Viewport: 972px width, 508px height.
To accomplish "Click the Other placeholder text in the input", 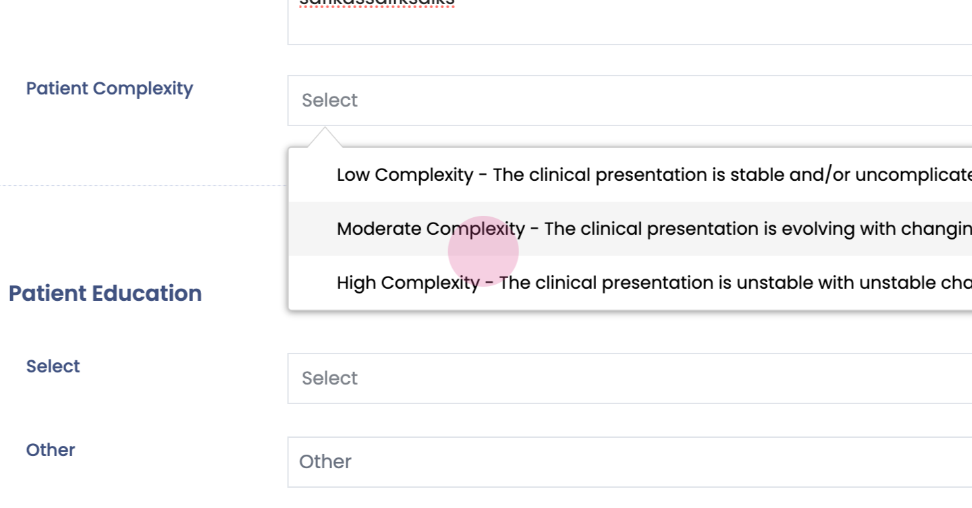I will tap(325, 462).
